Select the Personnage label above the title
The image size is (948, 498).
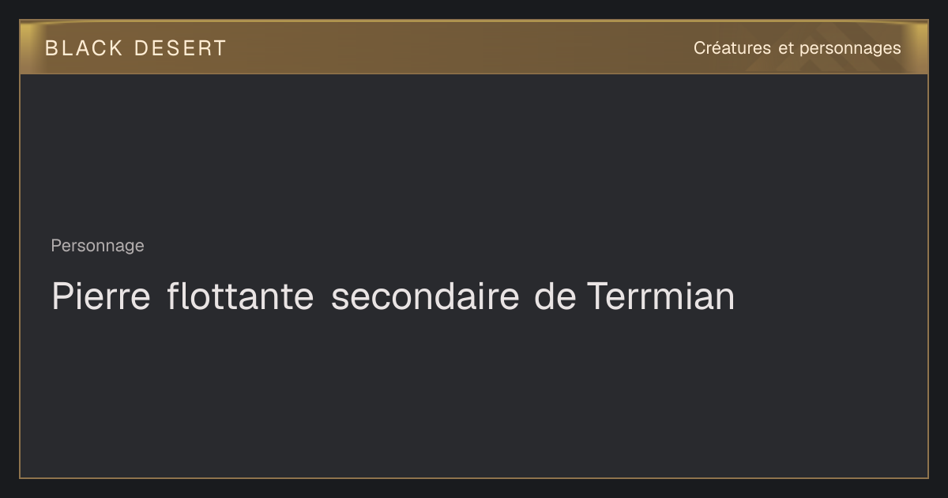click(97, 246)
